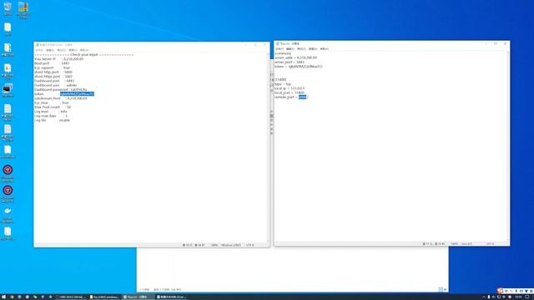Click the 'Max Pool count' line
Image resolution: width=534 pixels, height=300 pixels.
[53, 107]
